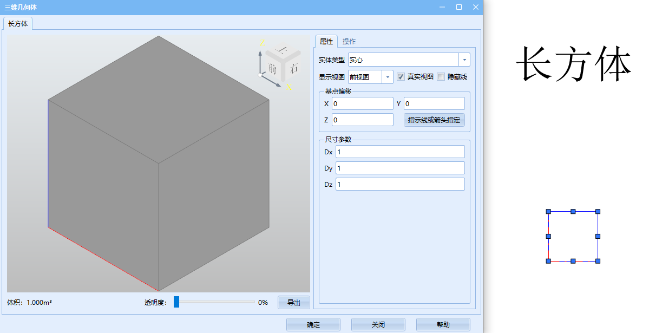
Task: Click the 指示线或箭头指定 button
Action: tap(434, 120)
